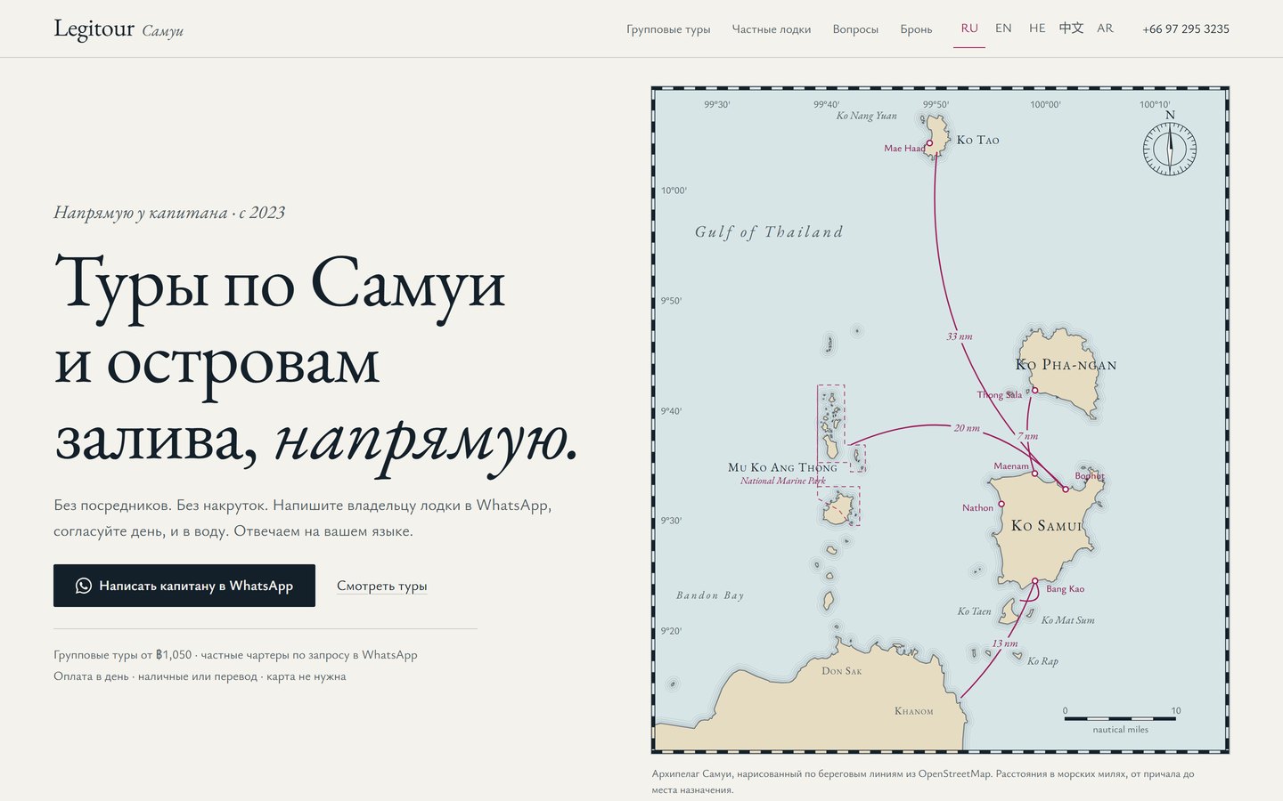Open the Смотреть туры link
The width and height of the screenshot is (1283, 801).
[381, 586]
